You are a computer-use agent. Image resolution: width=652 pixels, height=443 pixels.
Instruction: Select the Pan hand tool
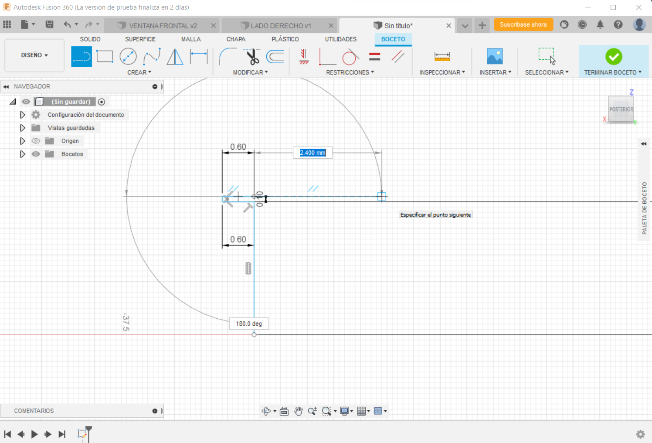tap(298, 411)
